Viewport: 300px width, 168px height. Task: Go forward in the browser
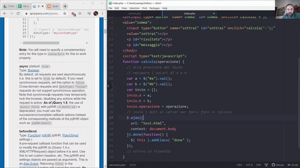(x=11, y=14)
